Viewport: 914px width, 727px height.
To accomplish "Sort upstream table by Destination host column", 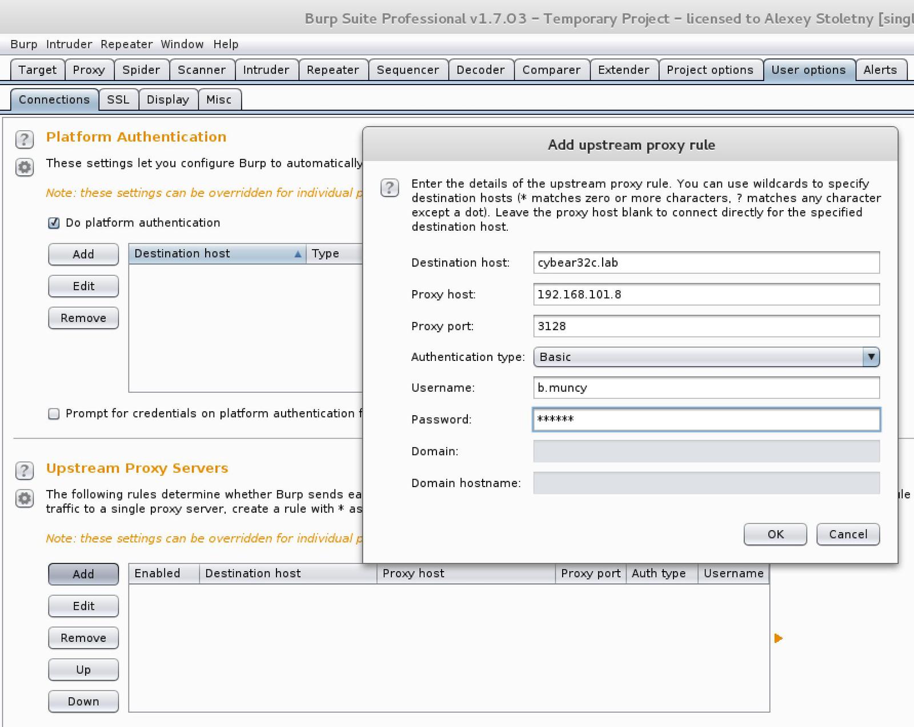I will (288, 573).
